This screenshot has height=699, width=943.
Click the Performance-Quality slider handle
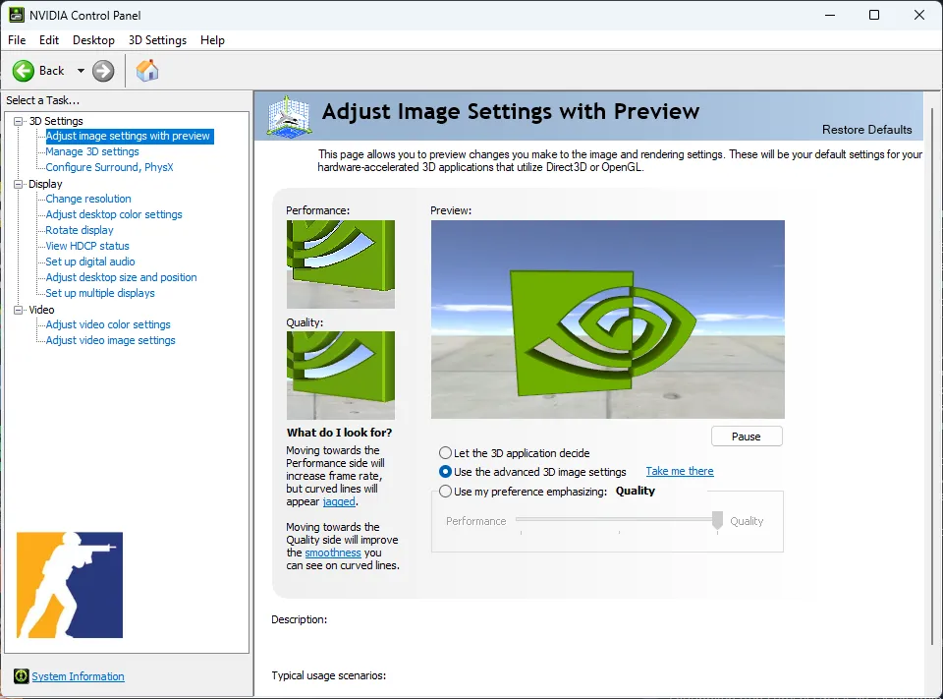point(718,521)
